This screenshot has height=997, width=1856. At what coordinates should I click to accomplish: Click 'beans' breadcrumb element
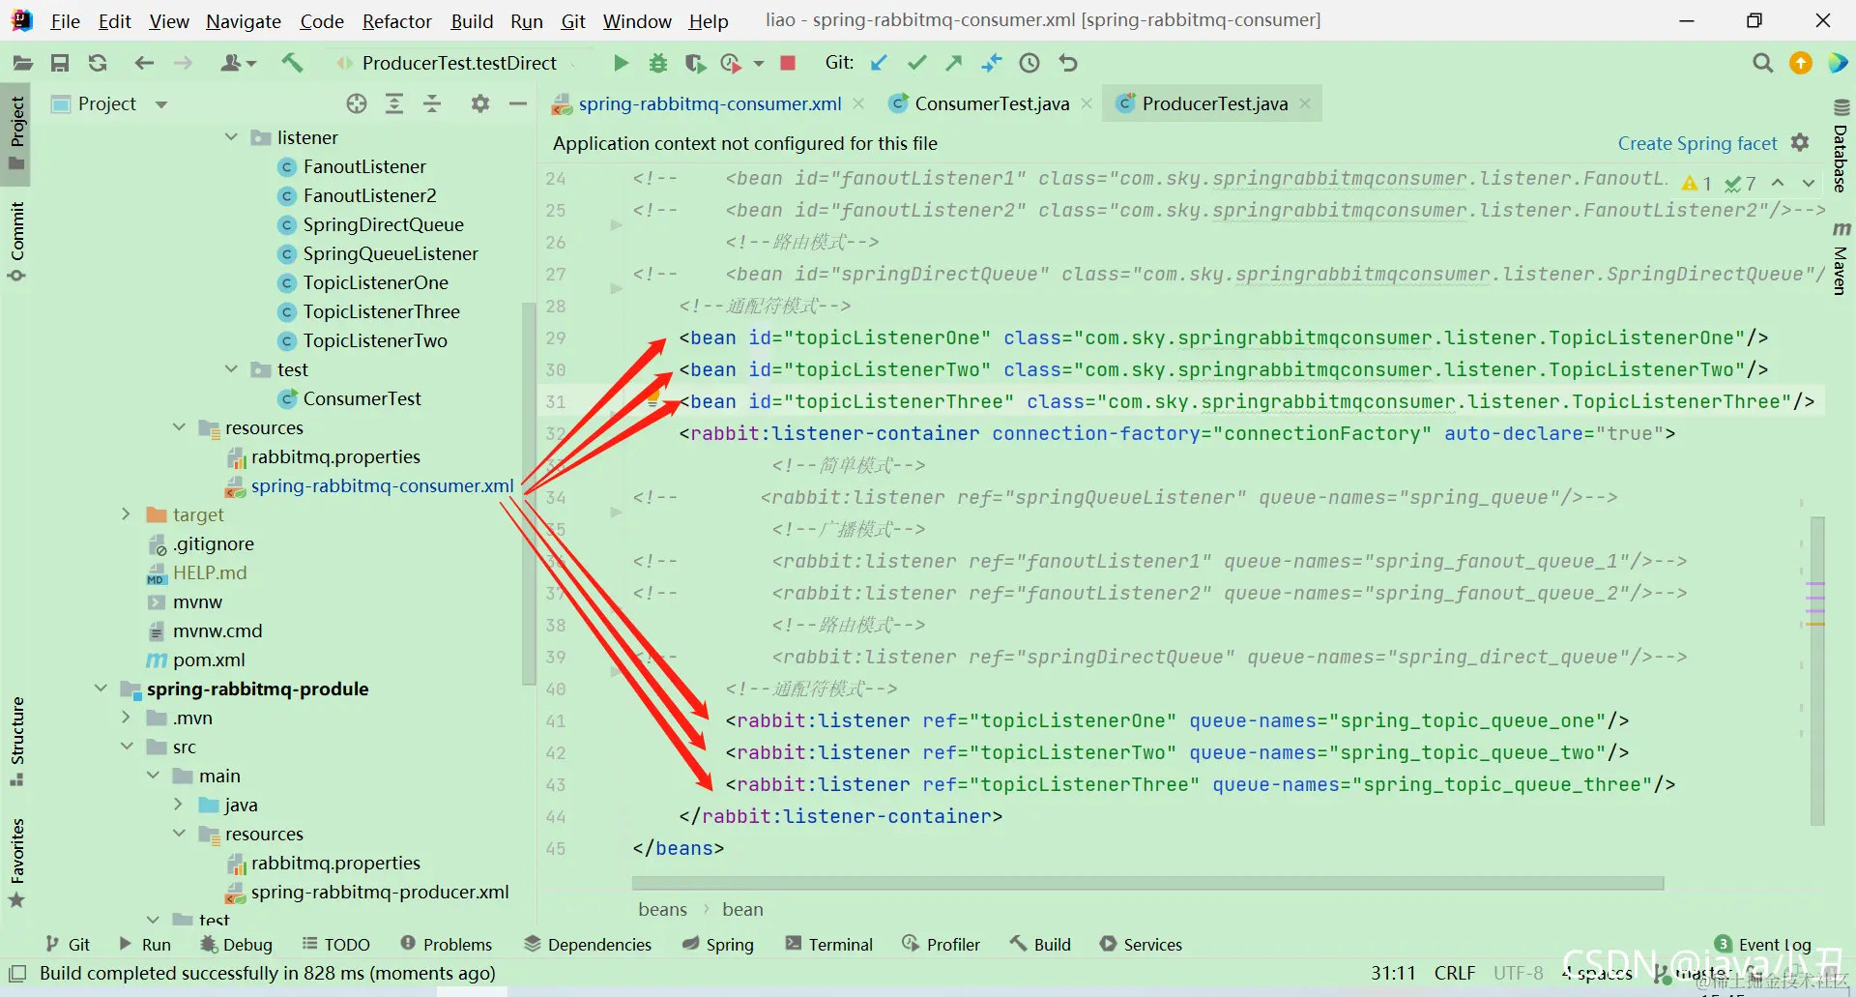click(x=662, y=909)
